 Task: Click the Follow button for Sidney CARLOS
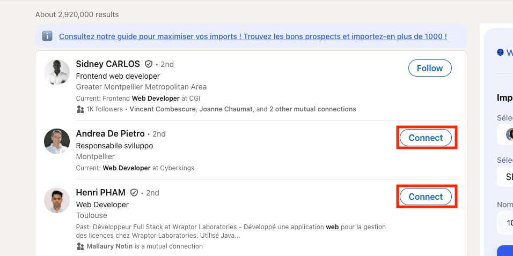(x=430, y=68)
